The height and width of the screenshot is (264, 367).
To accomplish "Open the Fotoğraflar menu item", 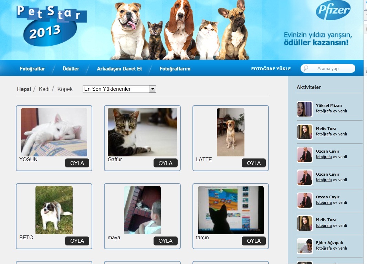I will click(32, 69).
